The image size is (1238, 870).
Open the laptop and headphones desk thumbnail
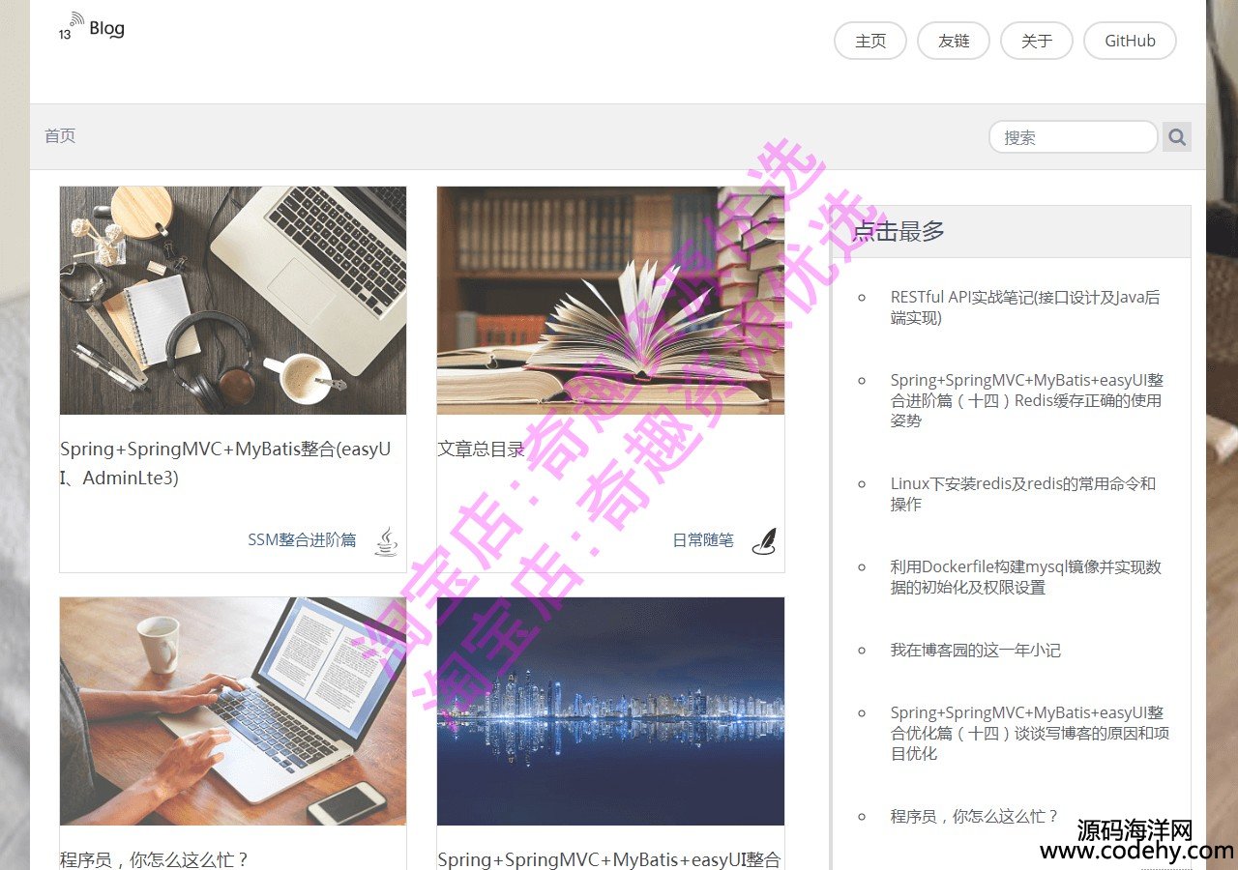(x=233, y=301)
